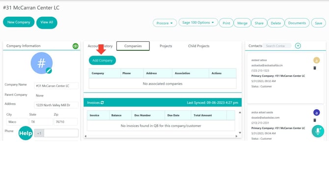Screen dimensions: 329x185
Task: Click the add contact plus icon
Action: point(298,46)
